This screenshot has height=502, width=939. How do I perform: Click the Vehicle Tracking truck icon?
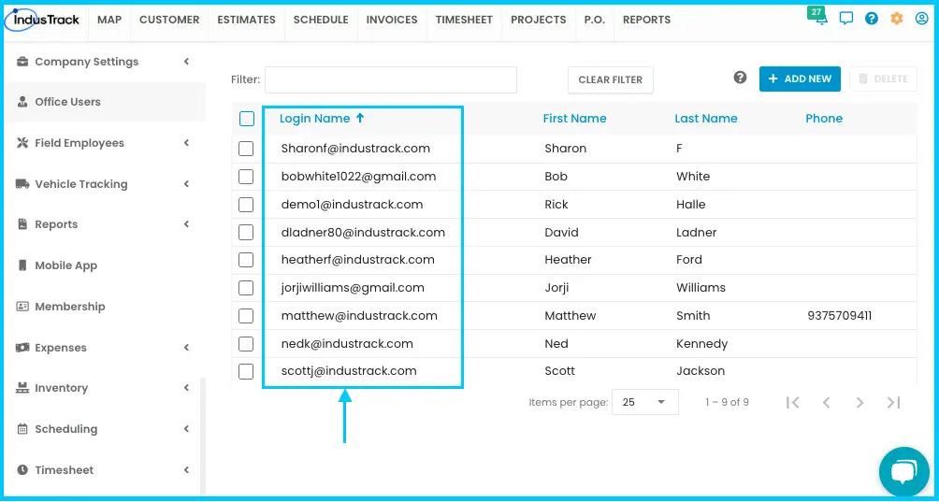coord(22,183)
